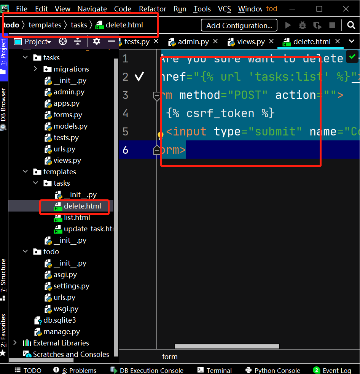Open Project panel settings gear

[x=96, y=41]
